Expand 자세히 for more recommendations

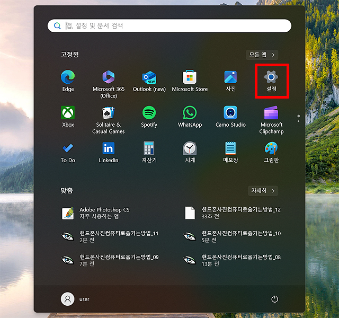click(x=263, y=191)
